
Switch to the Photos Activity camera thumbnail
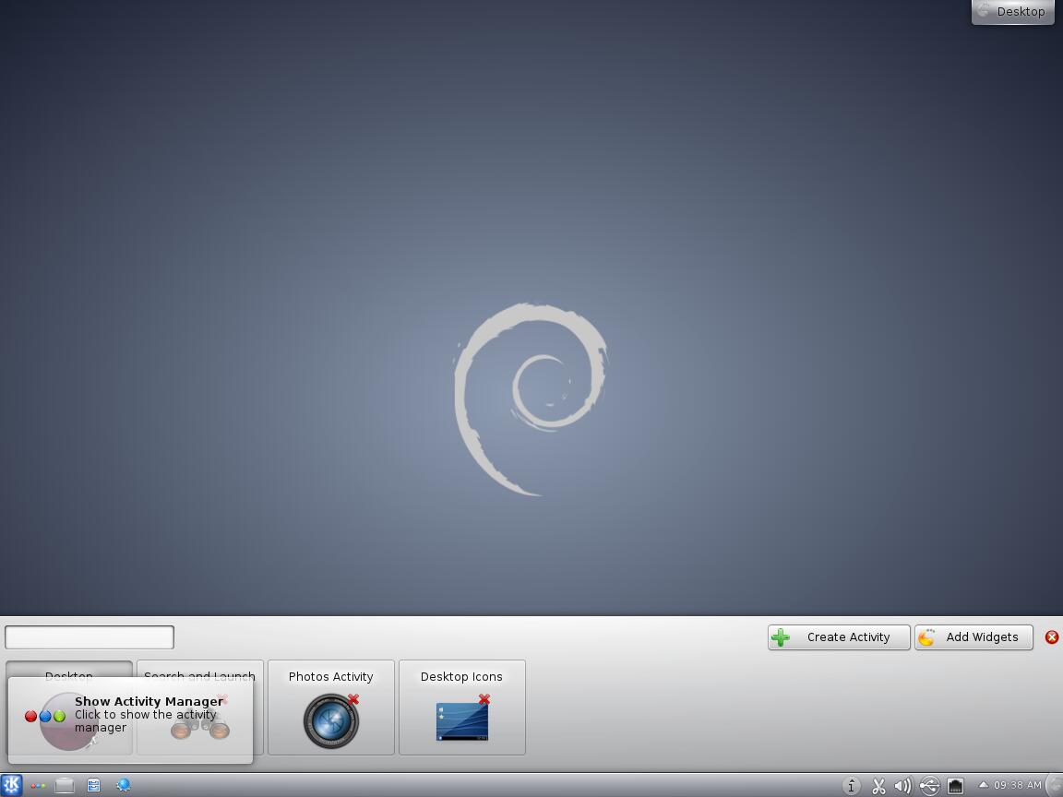331,721
